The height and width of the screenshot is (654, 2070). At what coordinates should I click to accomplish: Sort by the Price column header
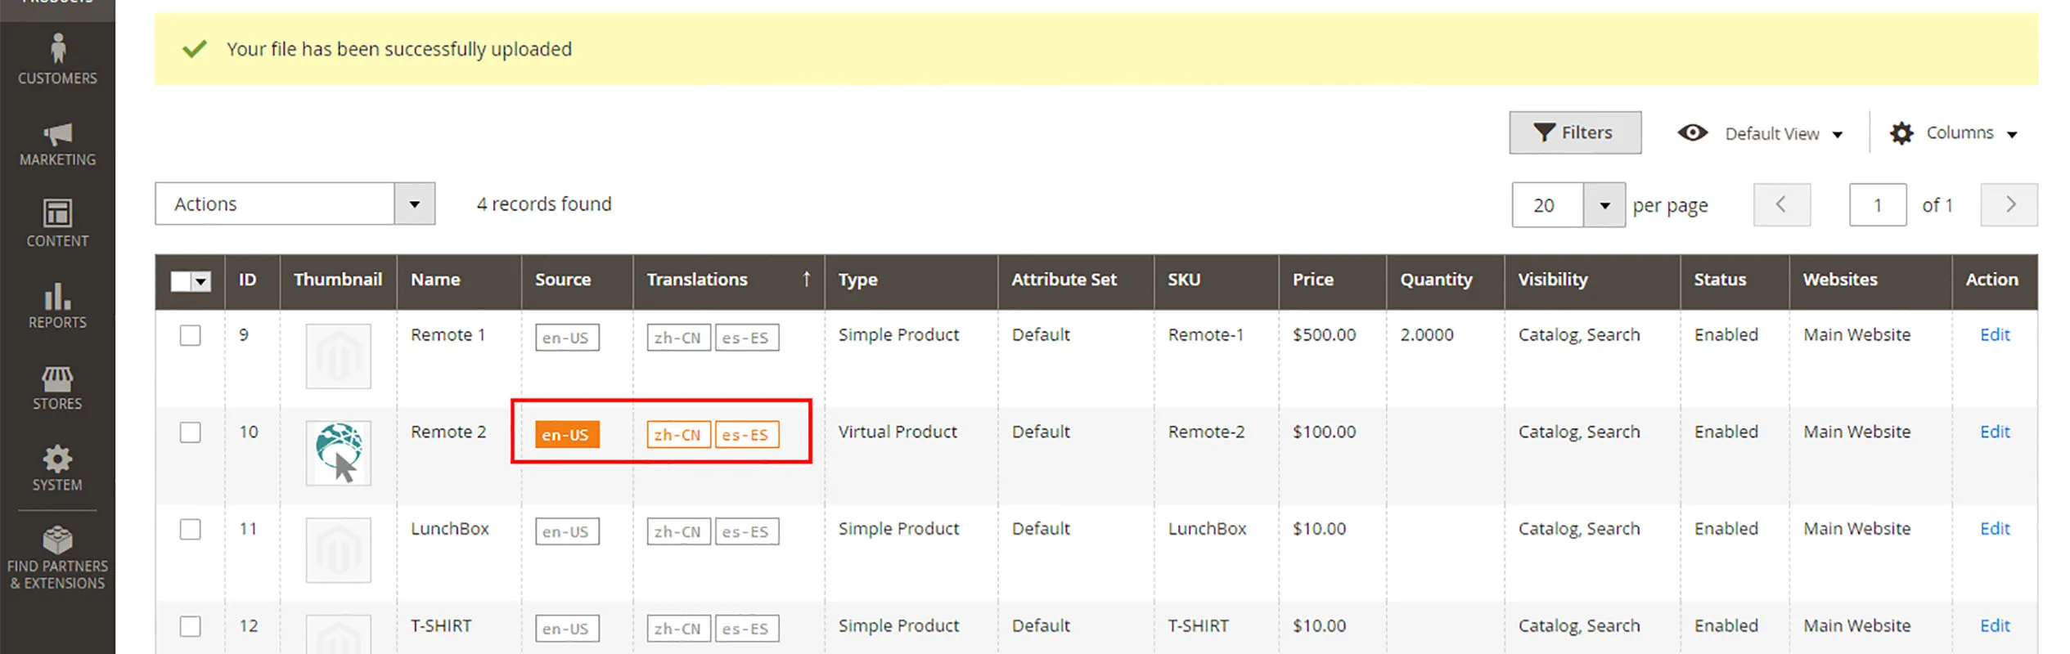[x=1312, y=280]
